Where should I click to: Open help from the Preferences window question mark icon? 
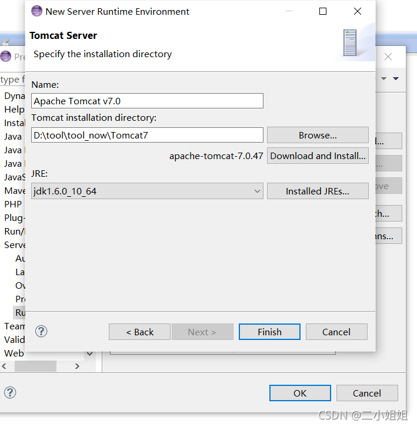(x=10, y=392)
